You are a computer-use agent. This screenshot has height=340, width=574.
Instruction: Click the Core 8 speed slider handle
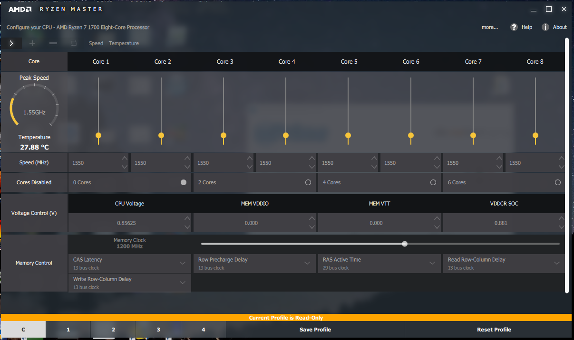pos(535,136)
